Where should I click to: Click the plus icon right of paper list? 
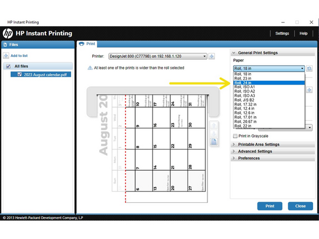[309, 90]
